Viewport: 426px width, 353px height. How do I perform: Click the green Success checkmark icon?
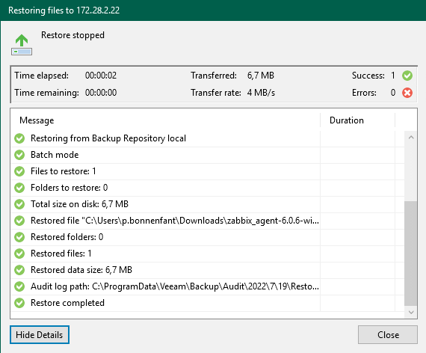pos(407,76)
